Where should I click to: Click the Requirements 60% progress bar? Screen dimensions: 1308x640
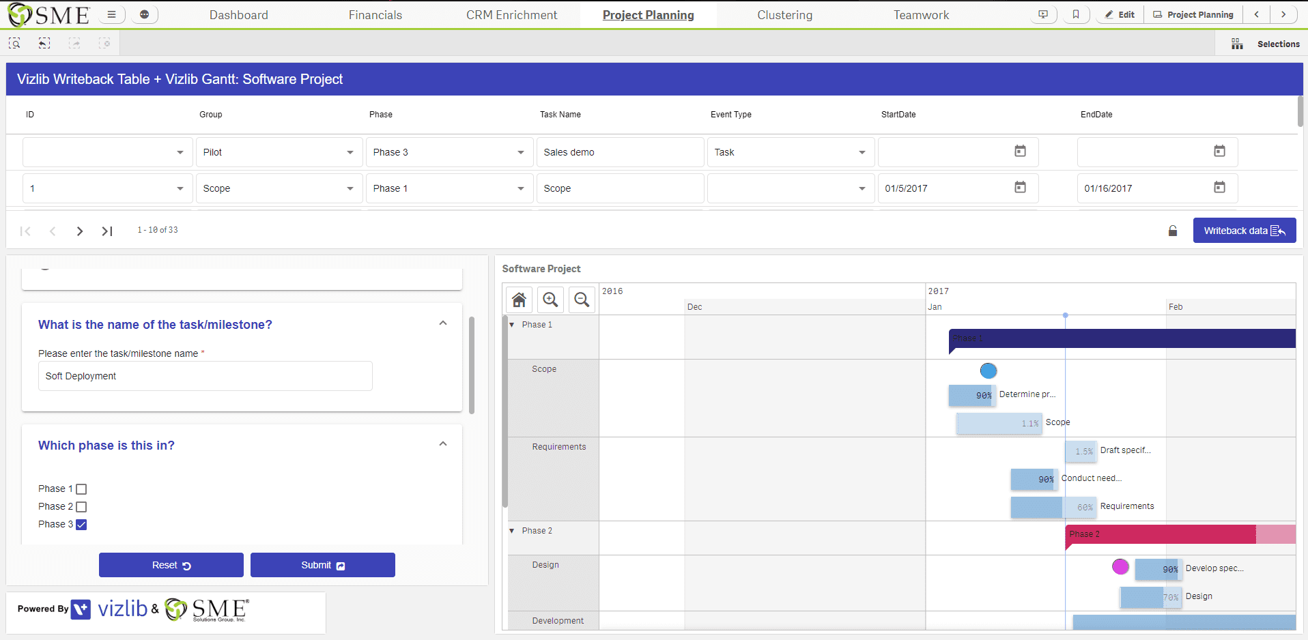tap(1053, 507)
